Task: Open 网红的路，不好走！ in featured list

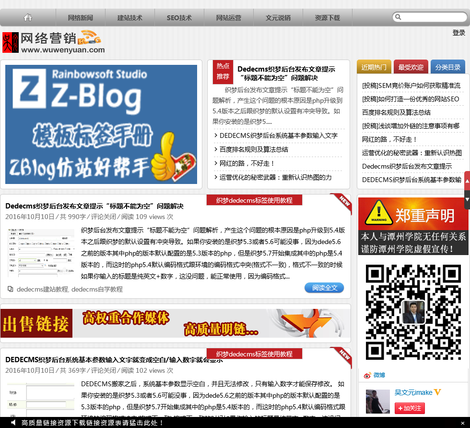Action: (247, 163)
